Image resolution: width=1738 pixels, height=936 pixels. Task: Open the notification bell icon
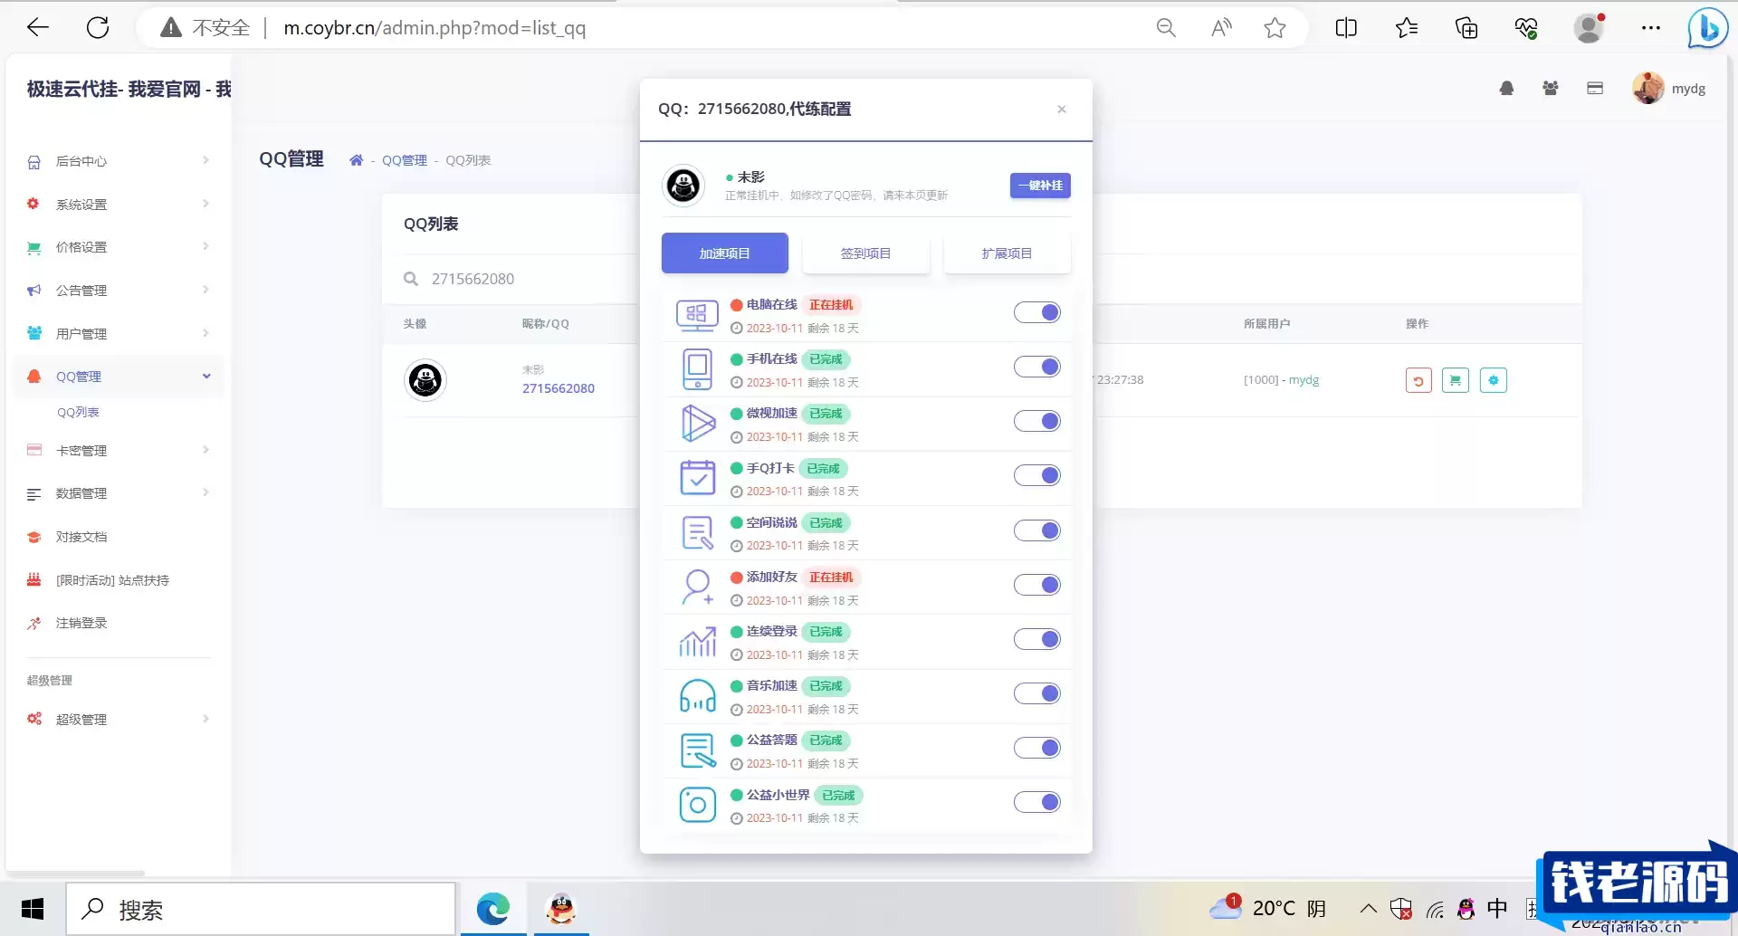[x=1506, y=89]
